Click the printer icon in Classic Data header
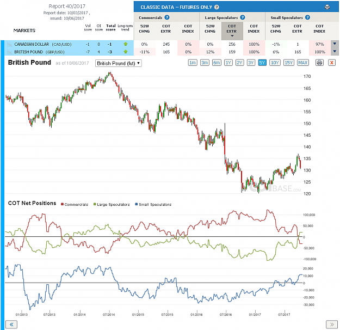The image size is (340, 330). coord(327,7)
